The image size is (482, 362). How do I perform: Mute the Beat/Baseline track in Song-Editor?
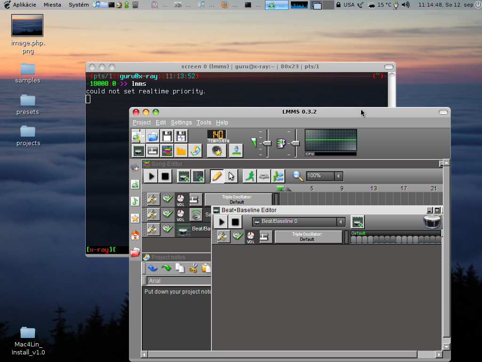[x=168, y=229]
